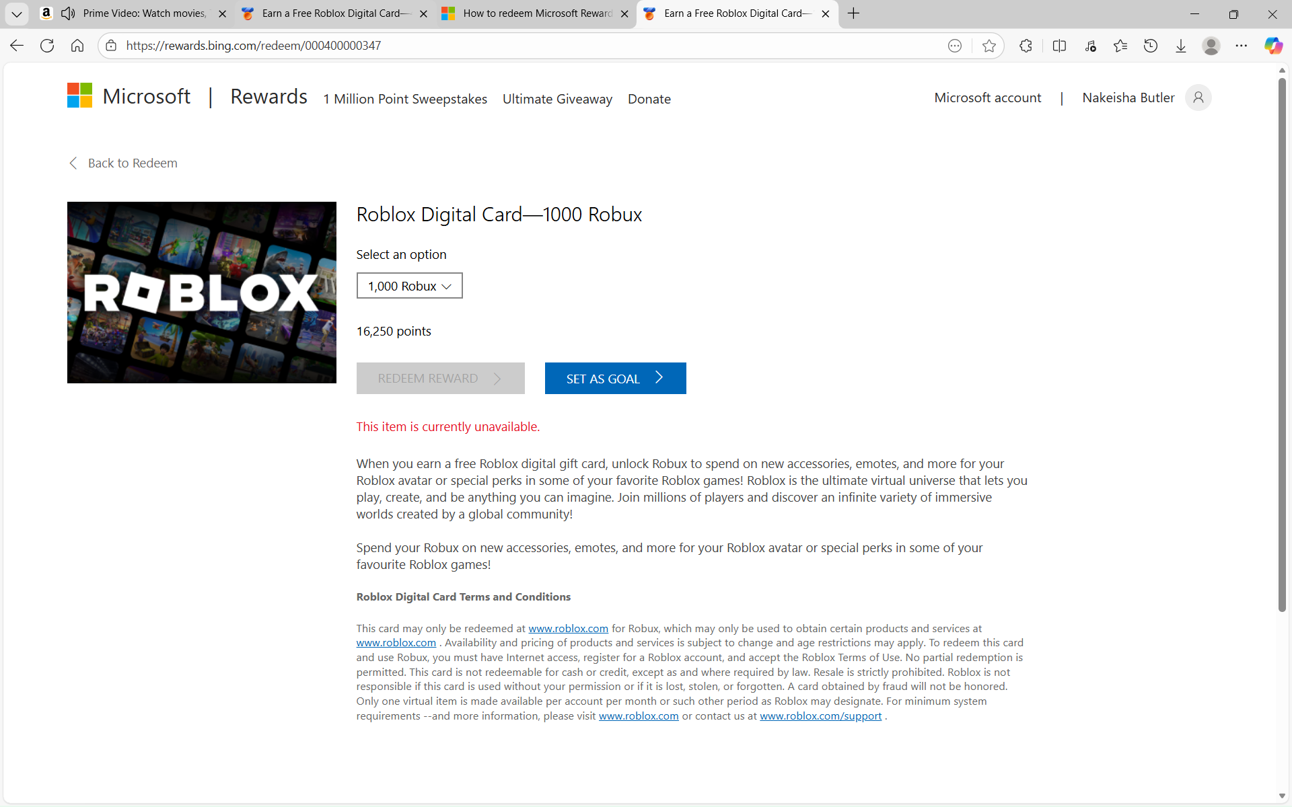Image resolution: width=1292 pixels, height=807 pixels.
Task: Open browser History icon
Action: [x=1151, y=46]
